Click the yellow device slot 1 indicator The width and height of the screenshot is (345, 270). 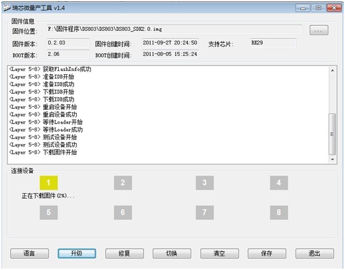pyautogui.click(x=49, y=183)
